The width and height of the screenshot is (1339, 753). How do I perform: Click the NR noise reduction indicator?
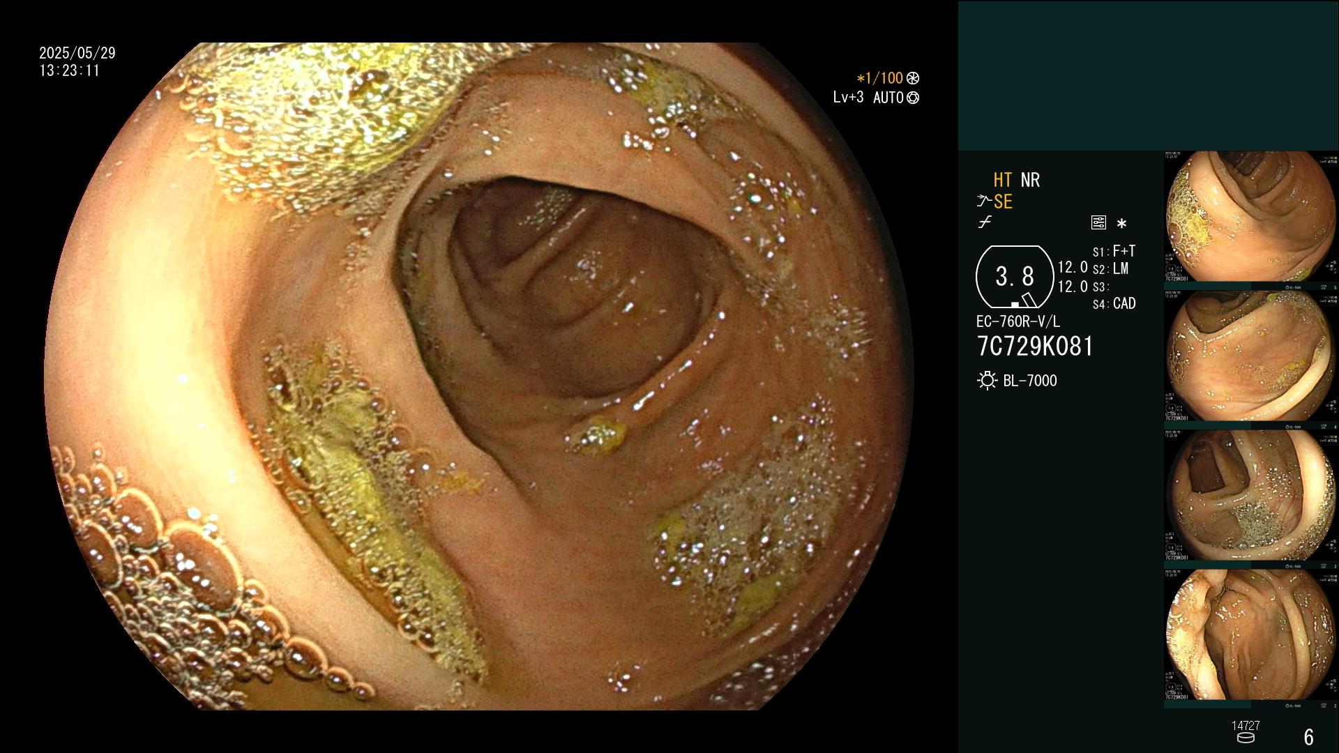tap(1030, 181)
